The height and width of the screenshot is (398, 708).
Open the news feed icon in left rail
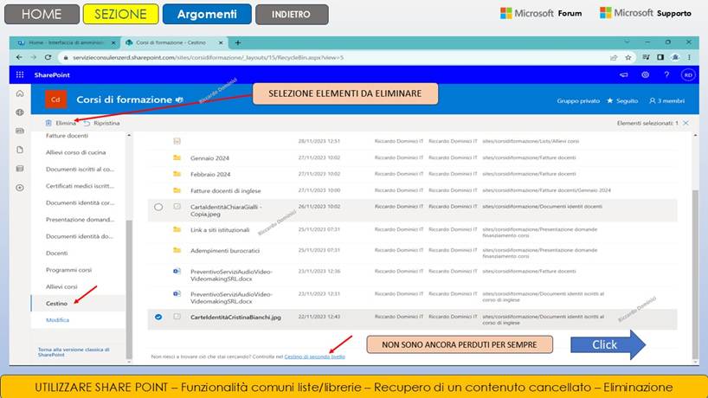[20, 131]
